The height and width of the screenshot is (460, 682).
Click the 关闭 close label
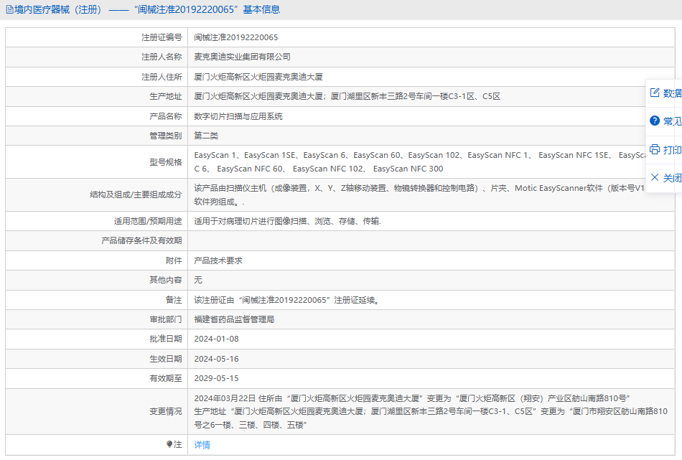coord(673,178)
